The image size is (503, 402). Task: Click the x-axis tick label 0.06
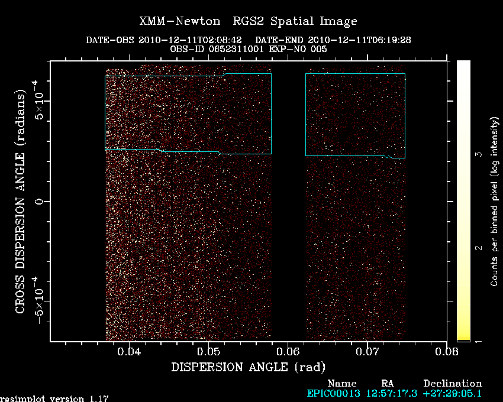288,352
